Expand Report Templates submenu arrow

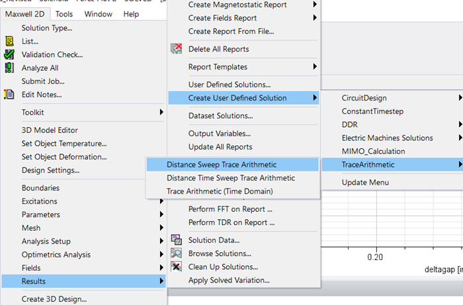315,67
